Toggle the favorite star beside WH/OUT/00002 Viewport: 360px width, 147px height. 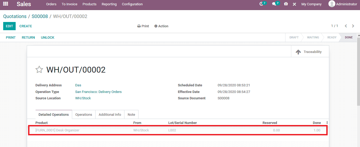point(39,70)
